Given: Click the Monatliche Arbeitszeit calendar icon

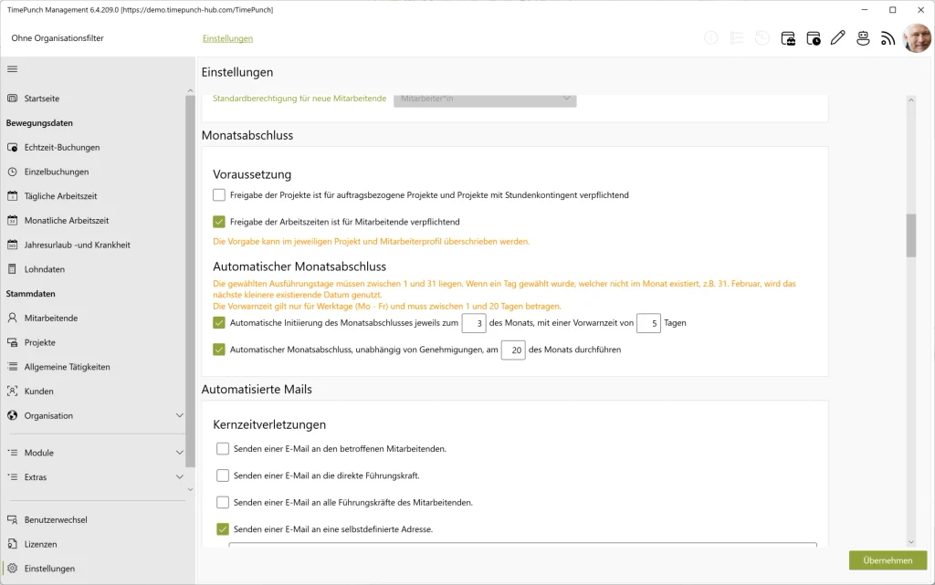Looking at the screenshot, I should 12,221.
